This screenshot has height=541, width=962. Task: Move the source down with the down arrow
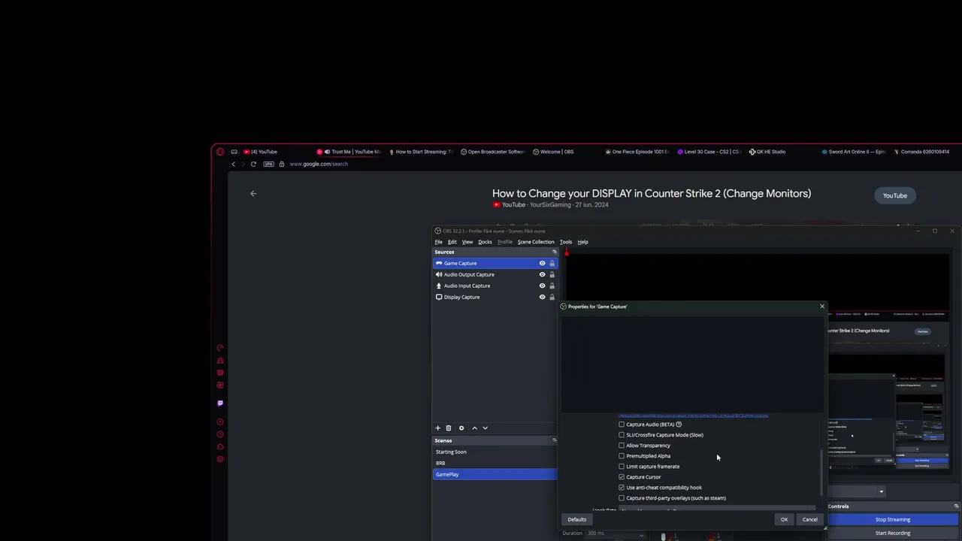click(x=485, y=428)
